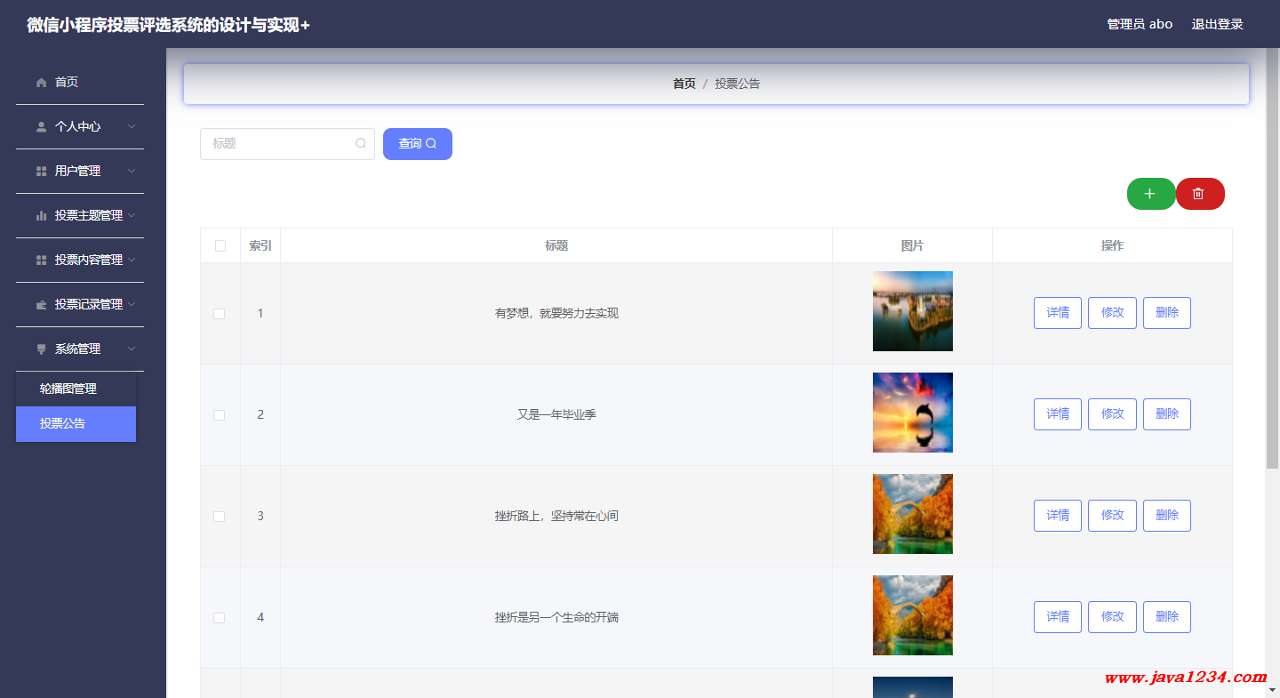Image resolution: width=1280 pixels, height=698 pixels.
Task: Click the 索引 column header
Action: coord(260,246)
